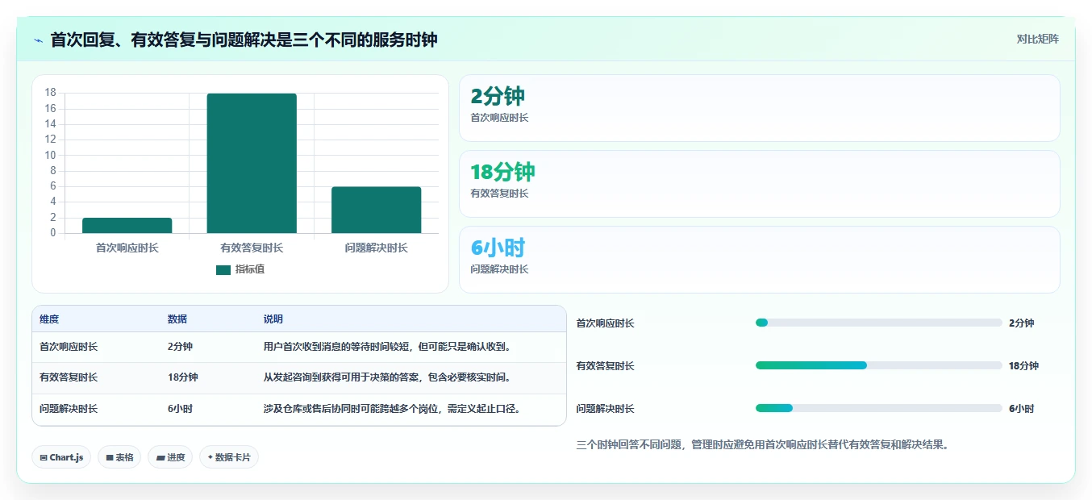Click the description starting 从发起咨询到获得
Screen dimensions: 1092x500
[x=388, y=377]
